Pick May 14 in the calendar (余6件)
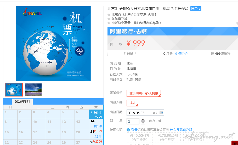238x145 pixels. tap(96, 124)
